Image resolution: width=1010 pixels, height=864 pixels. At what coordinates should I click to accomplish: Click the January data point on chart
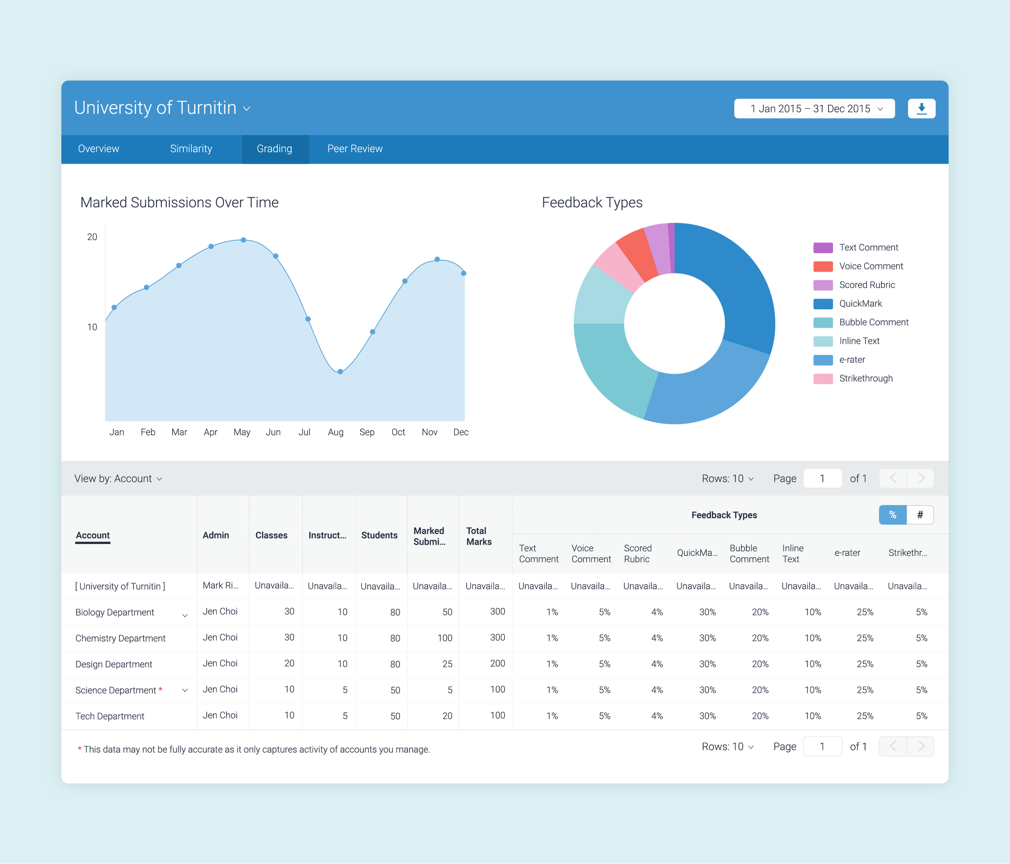tap(114, 307)
